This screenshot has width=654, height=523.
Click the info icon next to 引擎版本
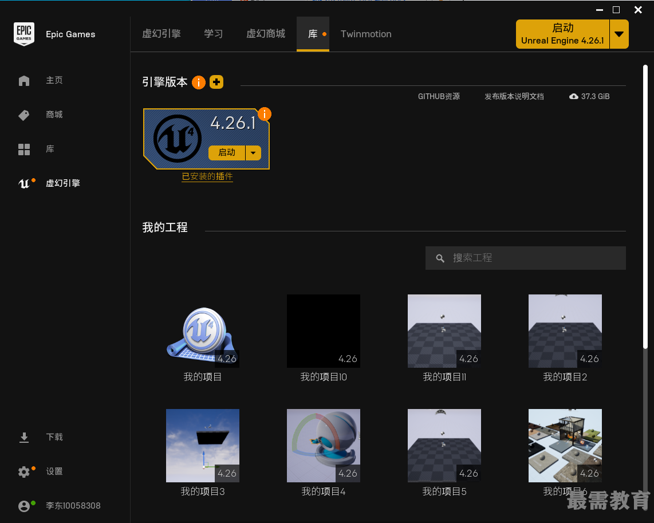coord(199,82)
